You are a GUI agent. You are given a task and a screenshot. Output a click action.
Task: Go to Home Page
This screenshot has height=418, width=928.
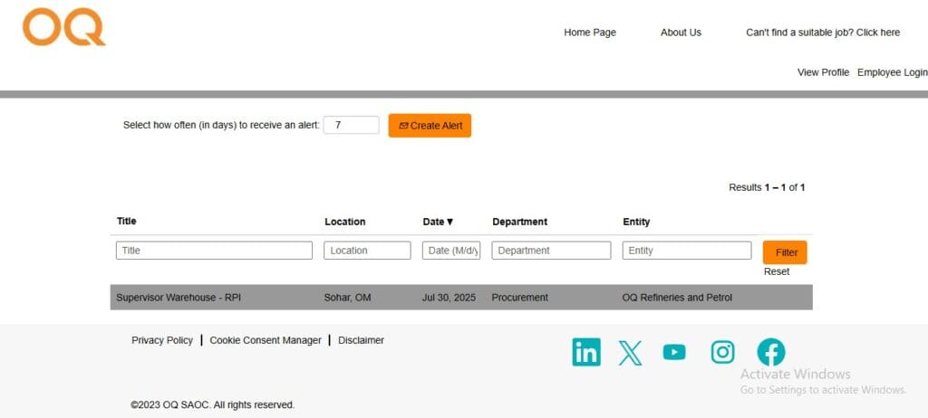[x=589, y=33]
